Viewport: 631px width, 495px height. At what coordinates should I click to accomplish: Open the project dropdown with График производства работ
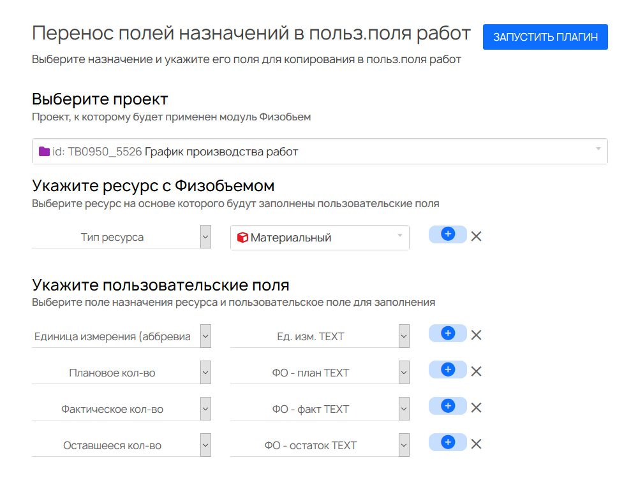320,152
